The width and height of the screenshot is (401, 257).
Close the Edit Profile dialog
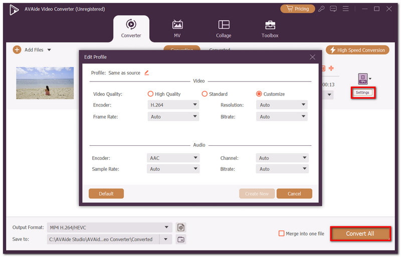click(x=312, y=57)
